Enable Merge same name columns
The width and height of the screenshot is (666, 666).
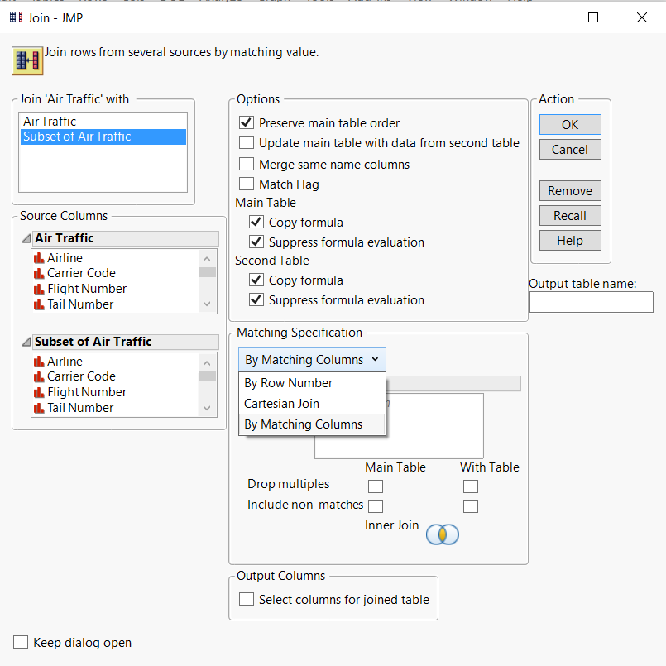(247, 164)
